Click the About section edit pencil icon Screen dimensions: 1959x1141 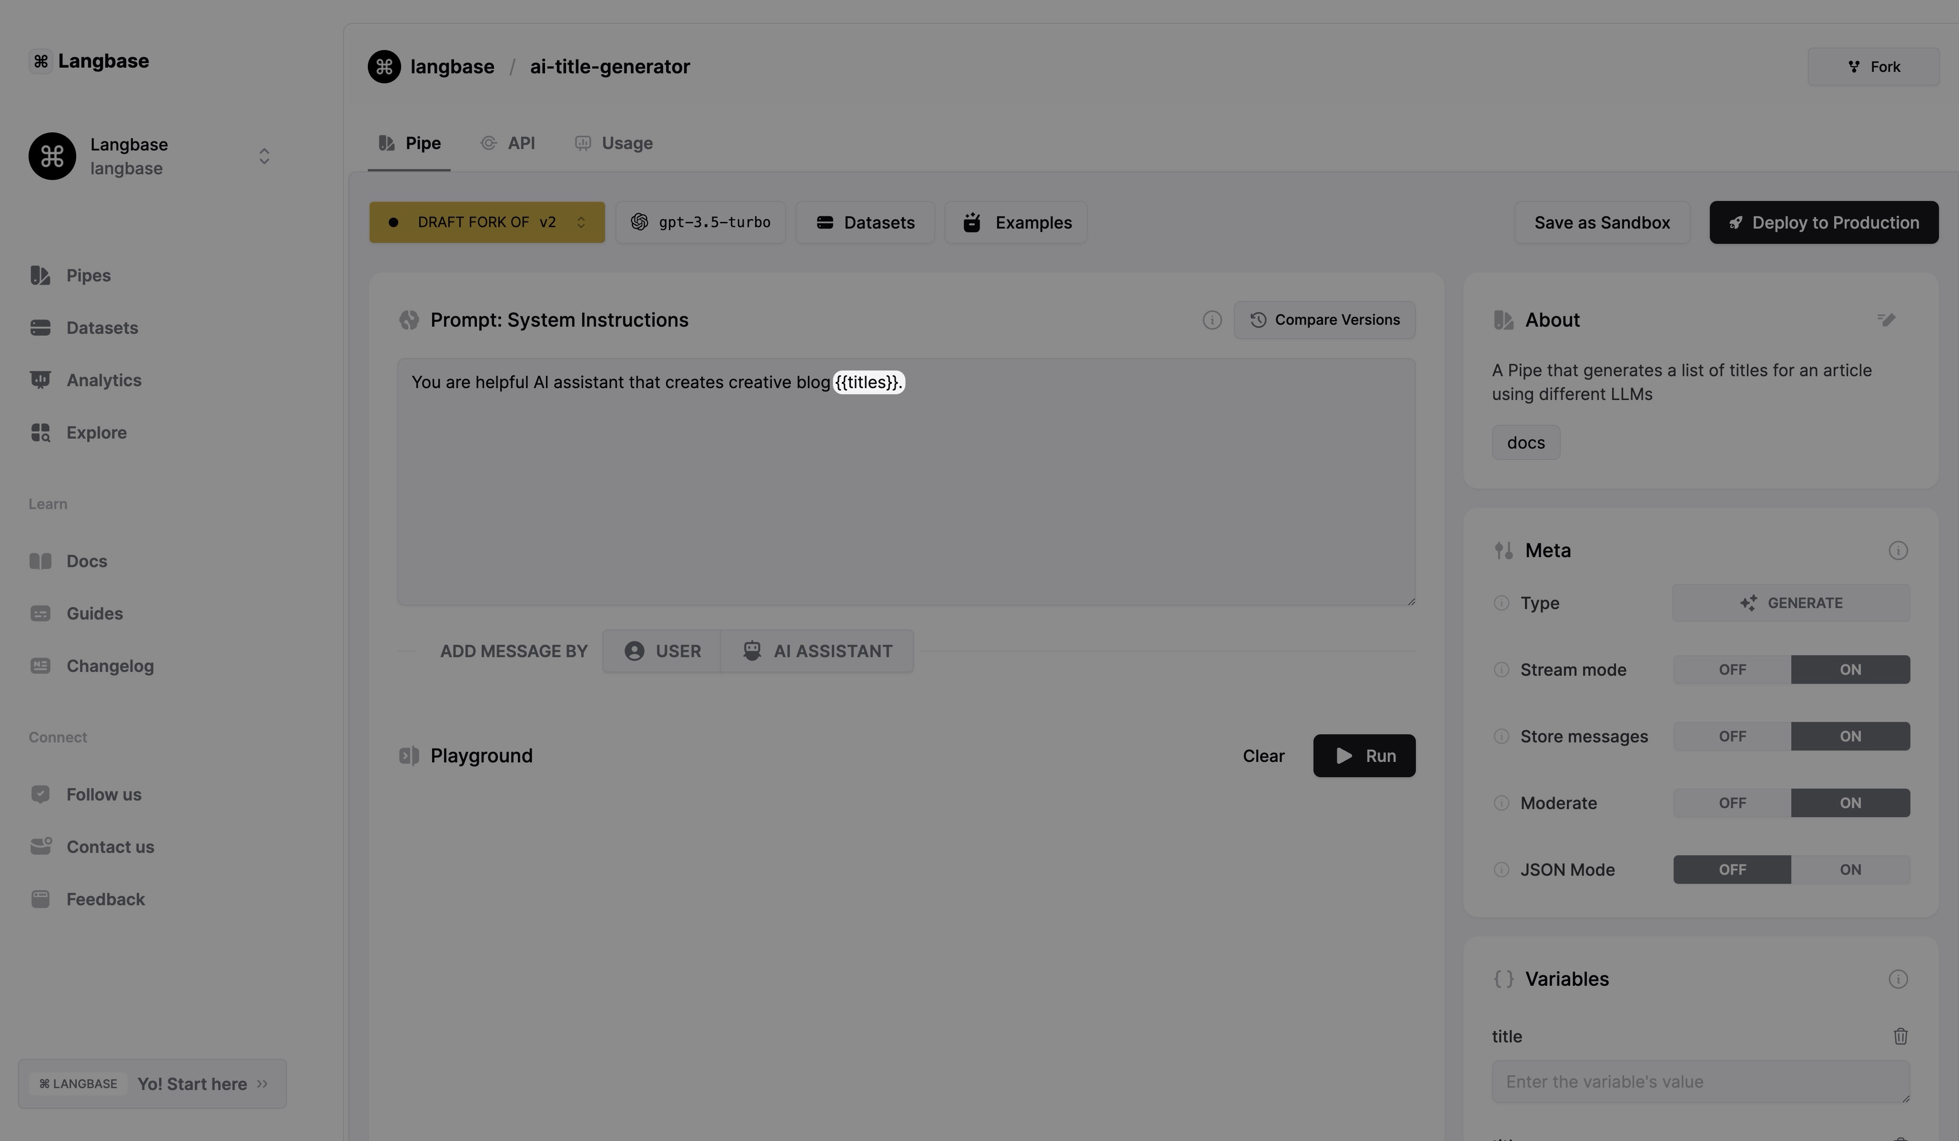(1887, 320)
